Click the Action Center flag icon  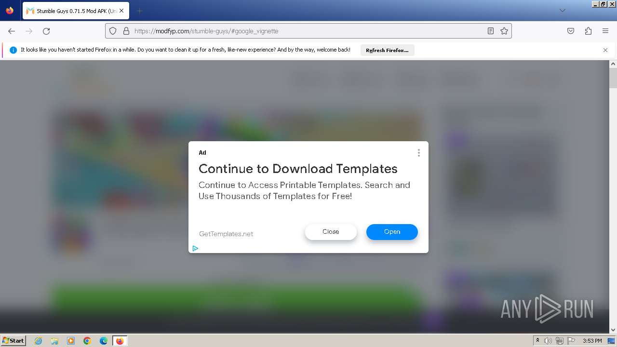(x=571, y=341)
